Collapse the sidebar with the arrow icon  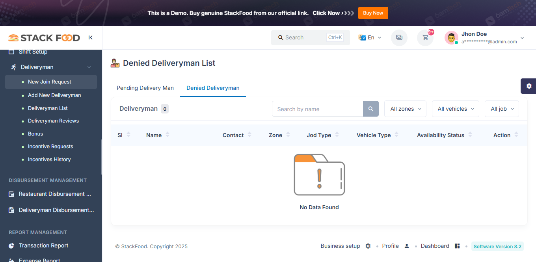tap(91, 37)
